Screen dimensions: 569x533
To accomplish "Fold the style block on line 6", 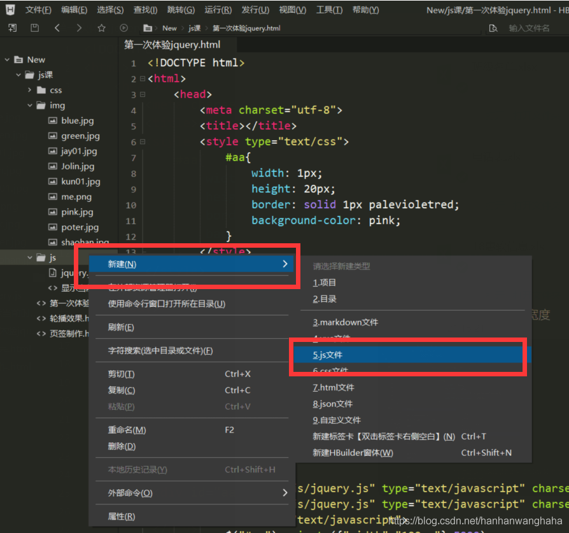I will pyautogui.click(x=143, y=141).
